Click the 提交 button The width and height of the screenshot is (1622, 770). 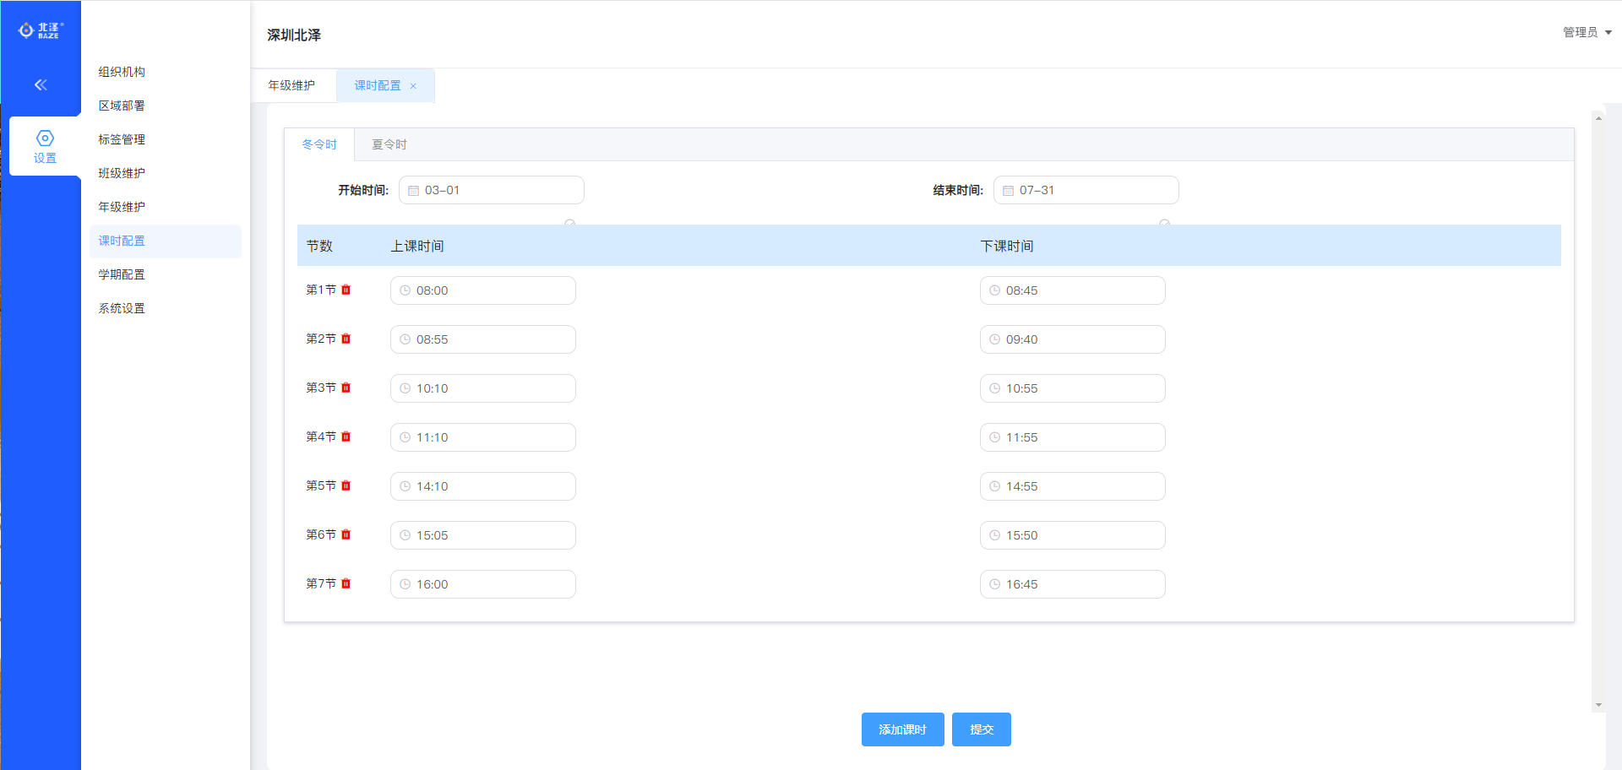[981, 729]
